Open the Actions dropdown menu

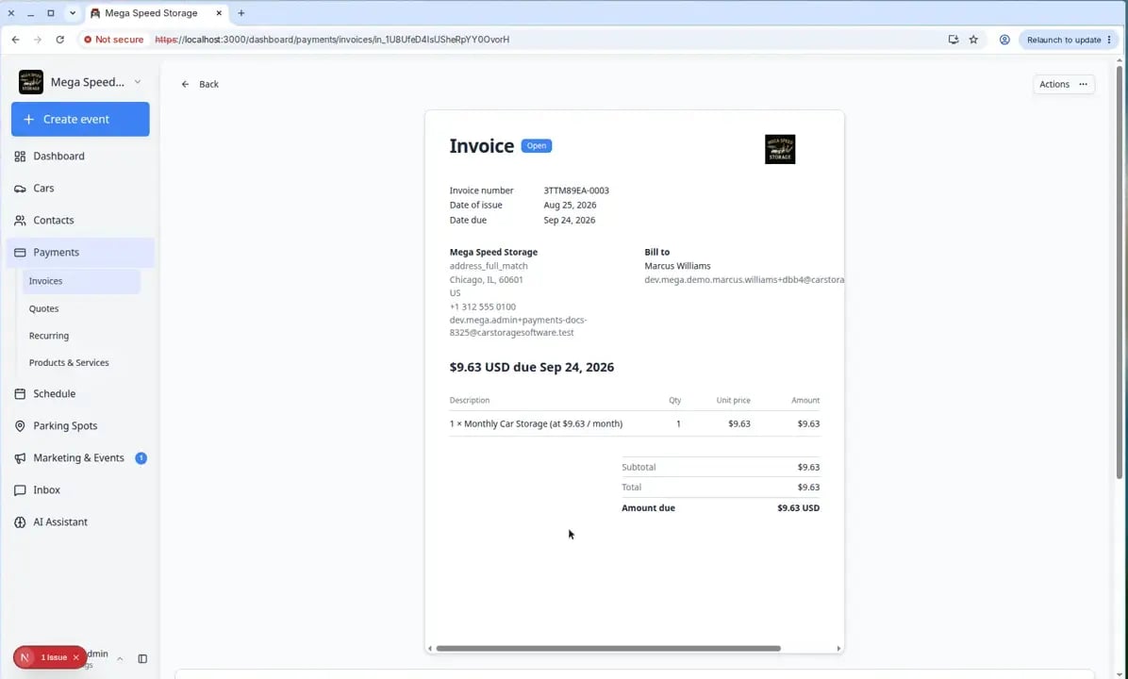pos(1063,84)
